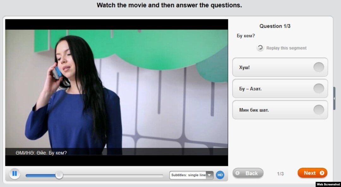
Task: Click the question text "Бу кем?"
Action: 246,36
